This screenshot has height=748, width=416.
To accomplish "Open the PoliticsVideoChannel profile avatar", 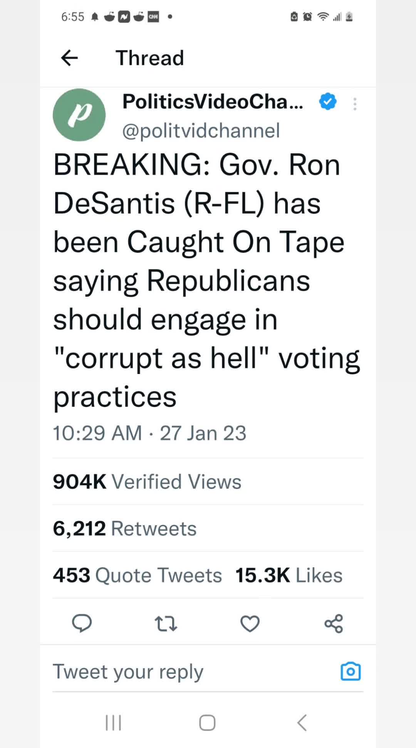I will coord(79,115).
